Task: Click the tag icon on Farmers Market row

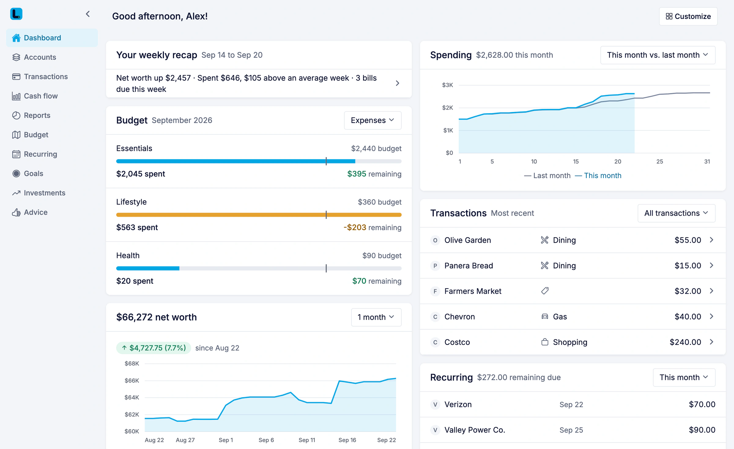Action: coord(545,291)
